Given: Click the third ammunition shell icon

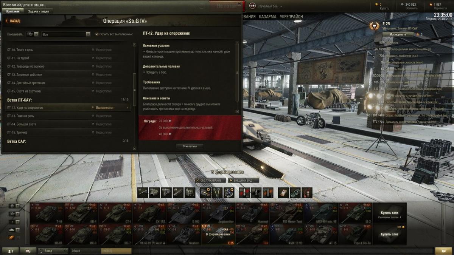Looking at the screenshot, I should (268, 192).
